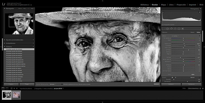Image resolution: width=205 pixels, height=103 pixels.
Task: Switch to the Biblioteca module
Action: tap(144, 5)
